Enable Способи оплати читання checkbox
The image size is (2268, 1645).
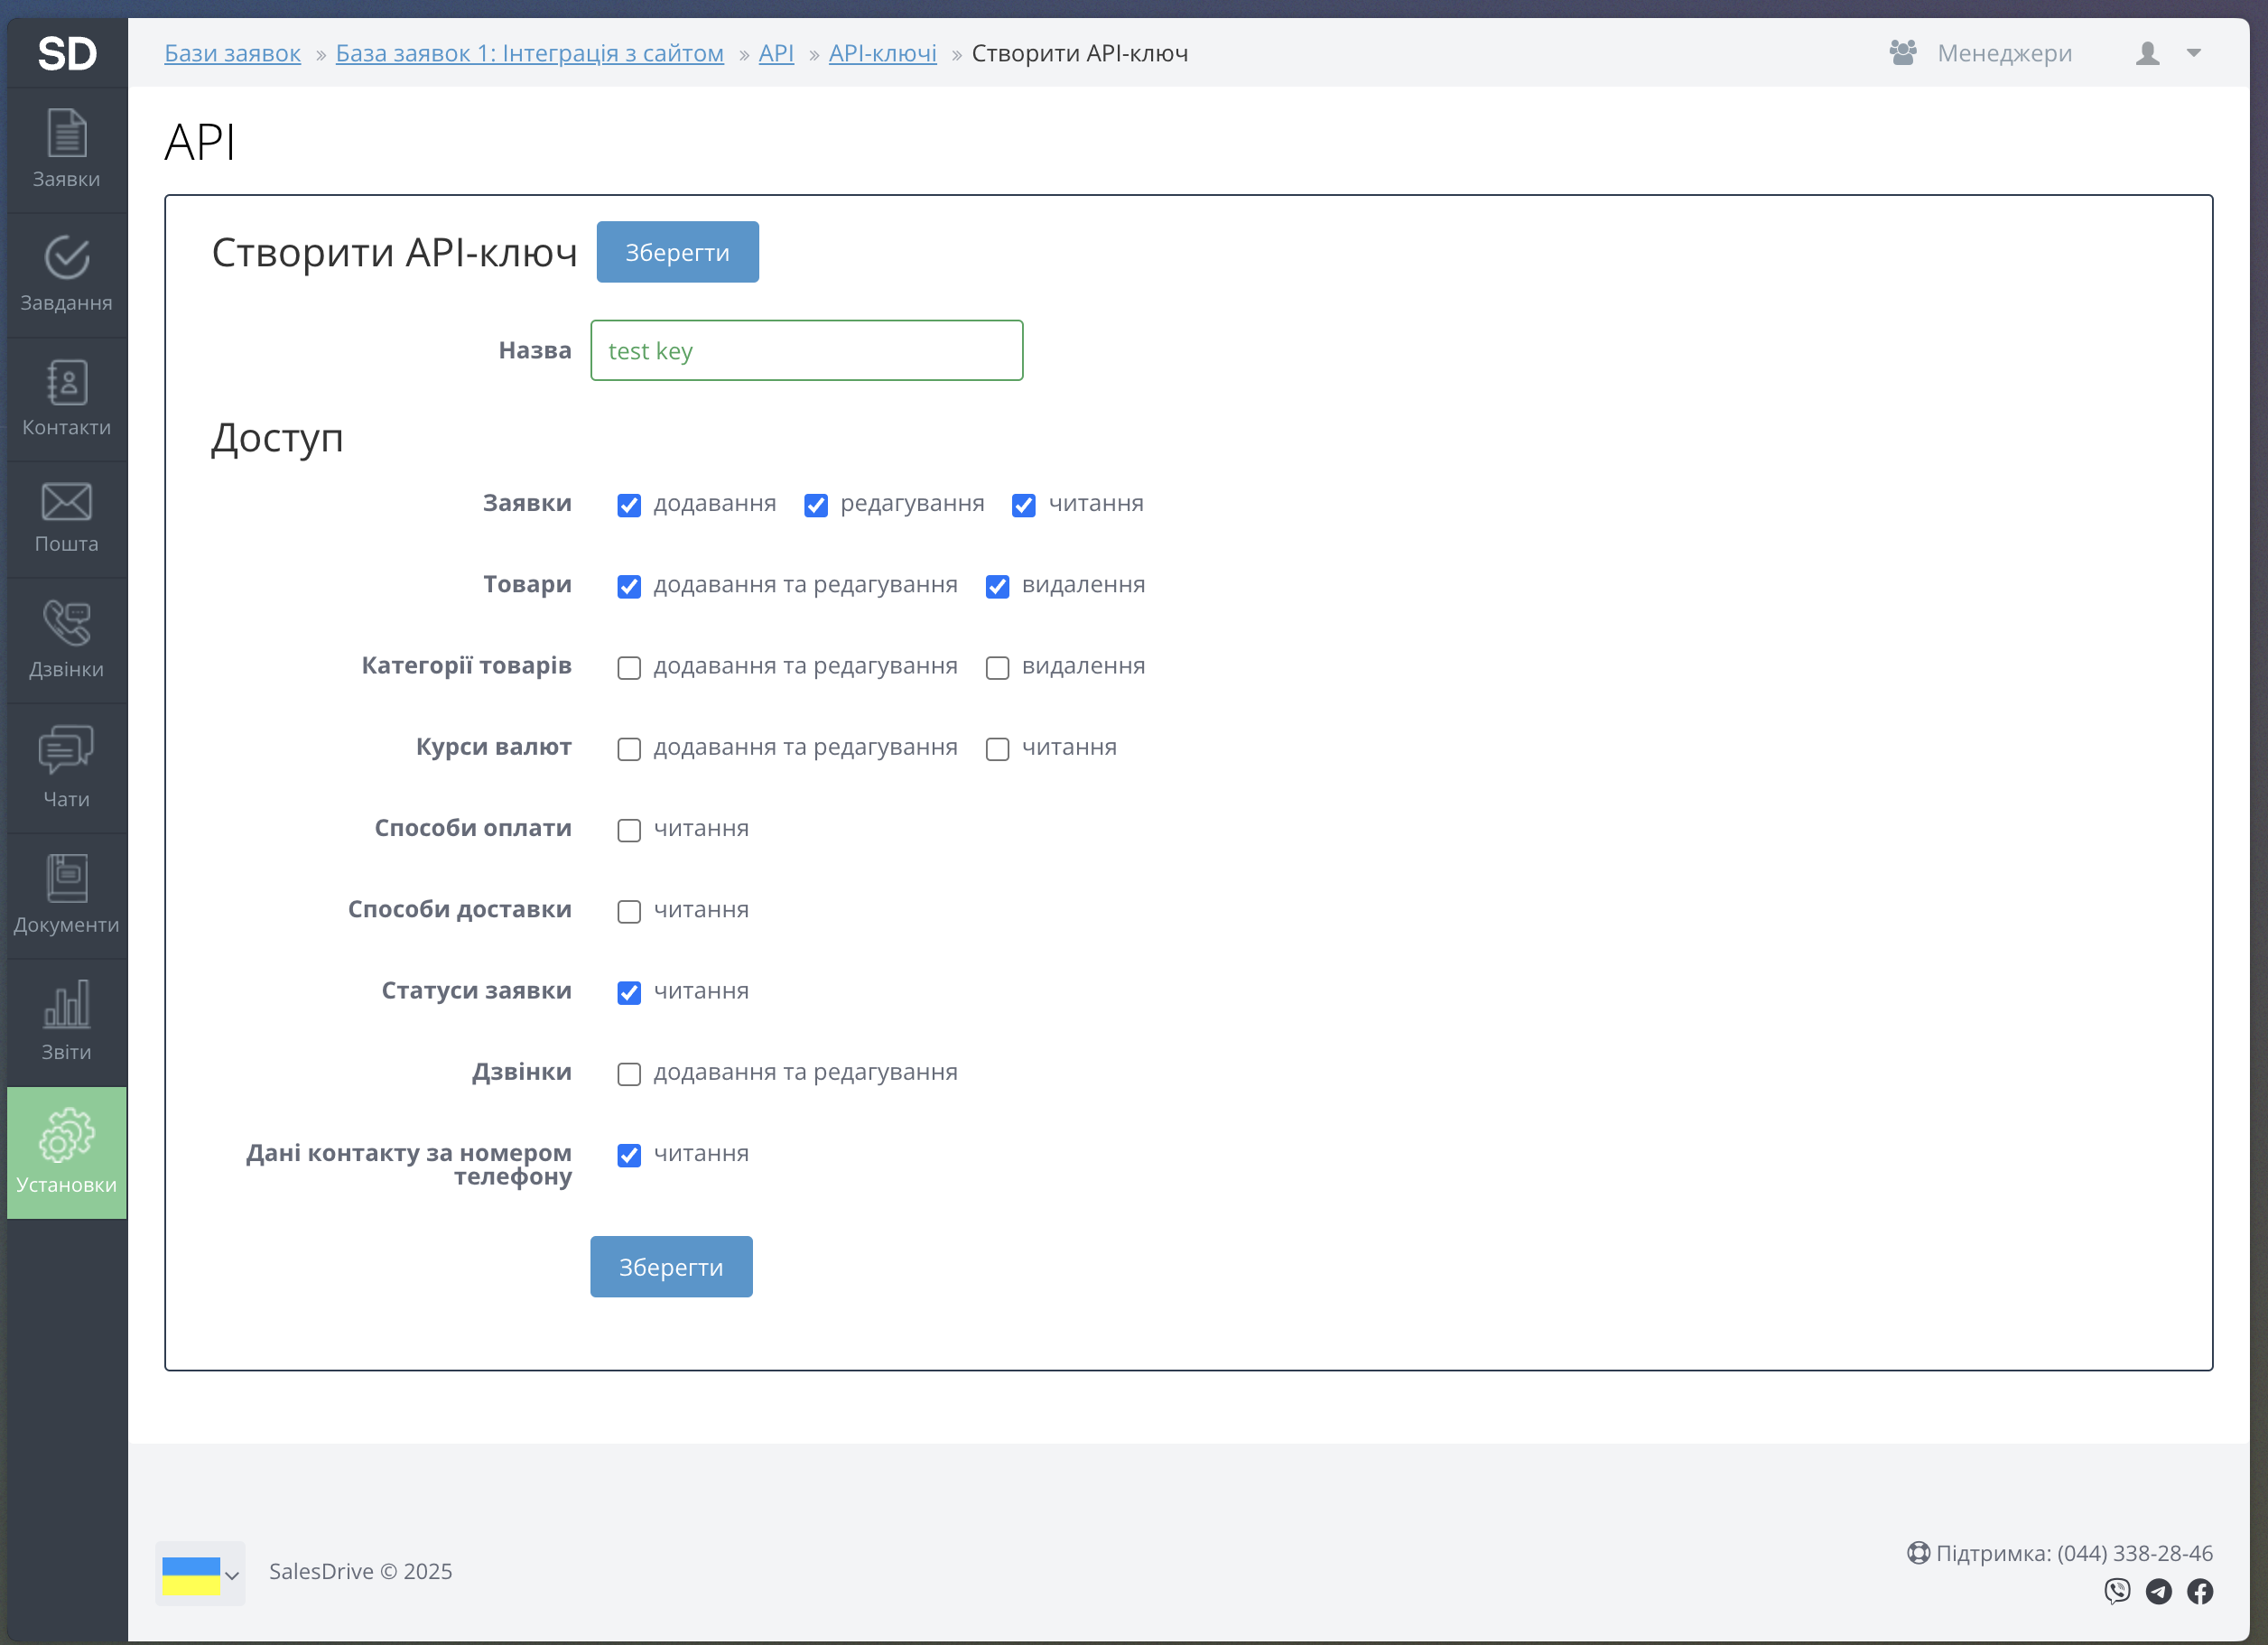coord(629,830)
